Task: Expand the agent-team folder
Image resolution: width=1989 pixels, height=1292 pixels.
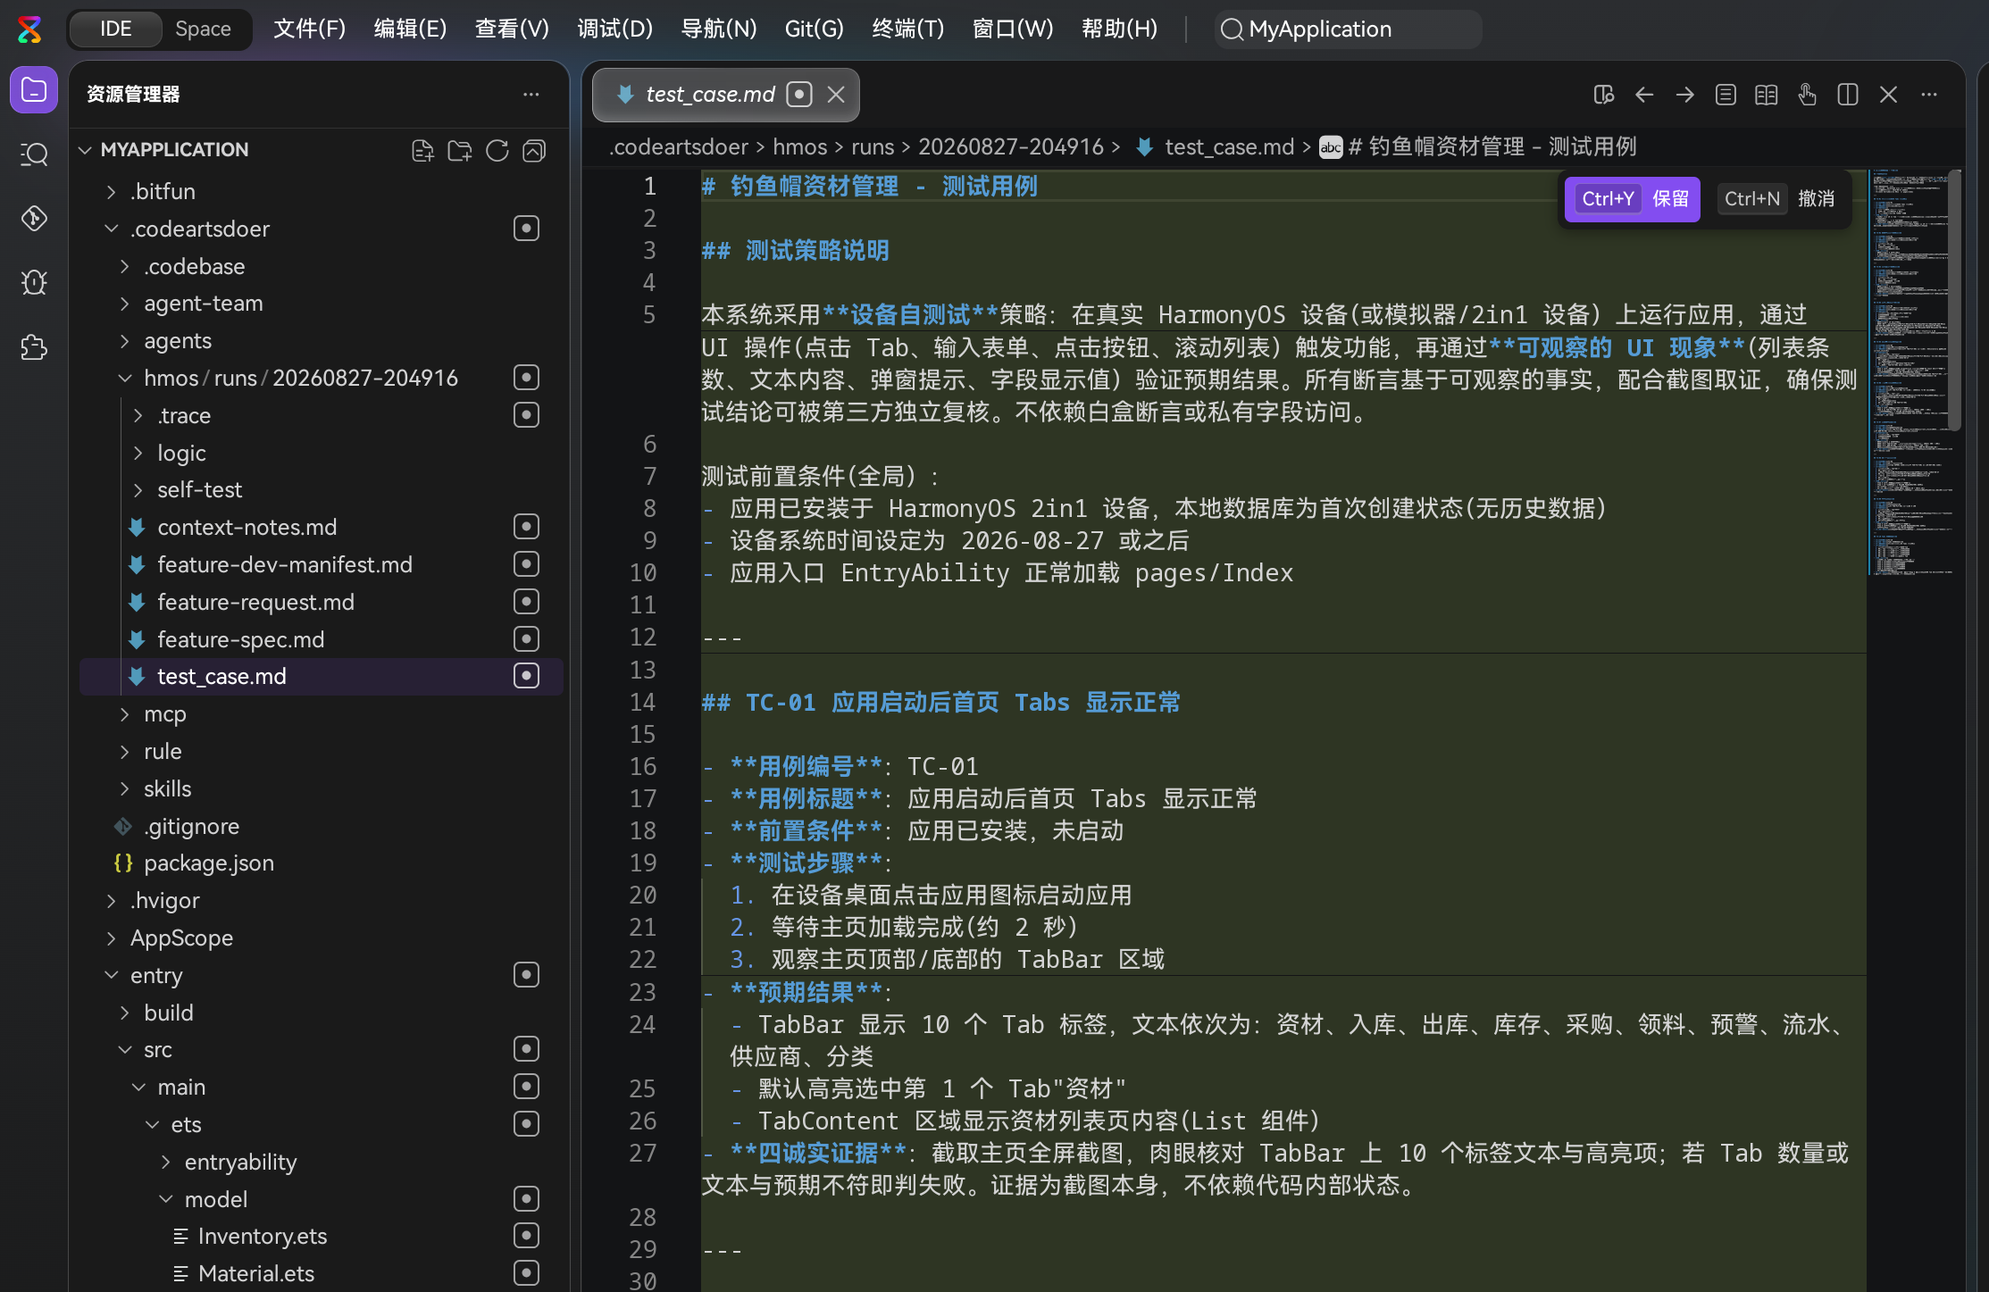Action: [x=125, y=304]
